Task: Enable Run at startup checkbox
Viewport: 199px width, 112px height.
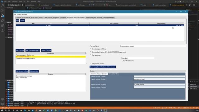Action: coord(90,55)
